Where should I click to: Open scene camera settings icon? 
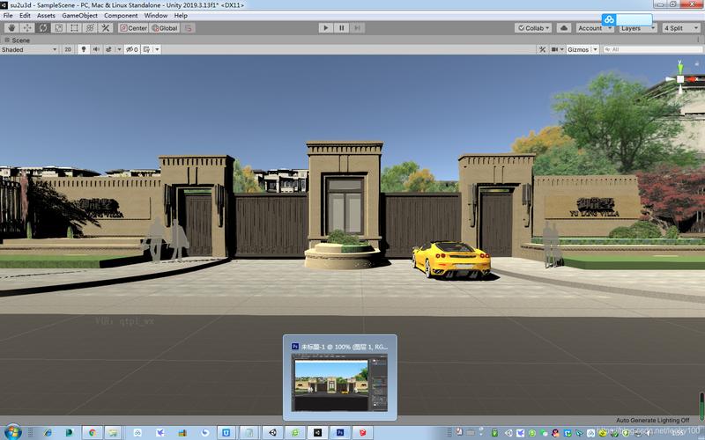tap(557, 49)
